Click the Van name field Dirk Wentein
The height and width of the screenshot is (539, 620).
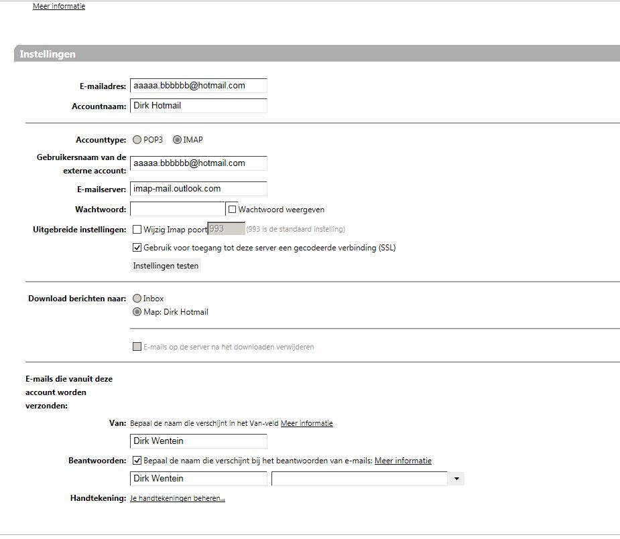coord(198,441)
